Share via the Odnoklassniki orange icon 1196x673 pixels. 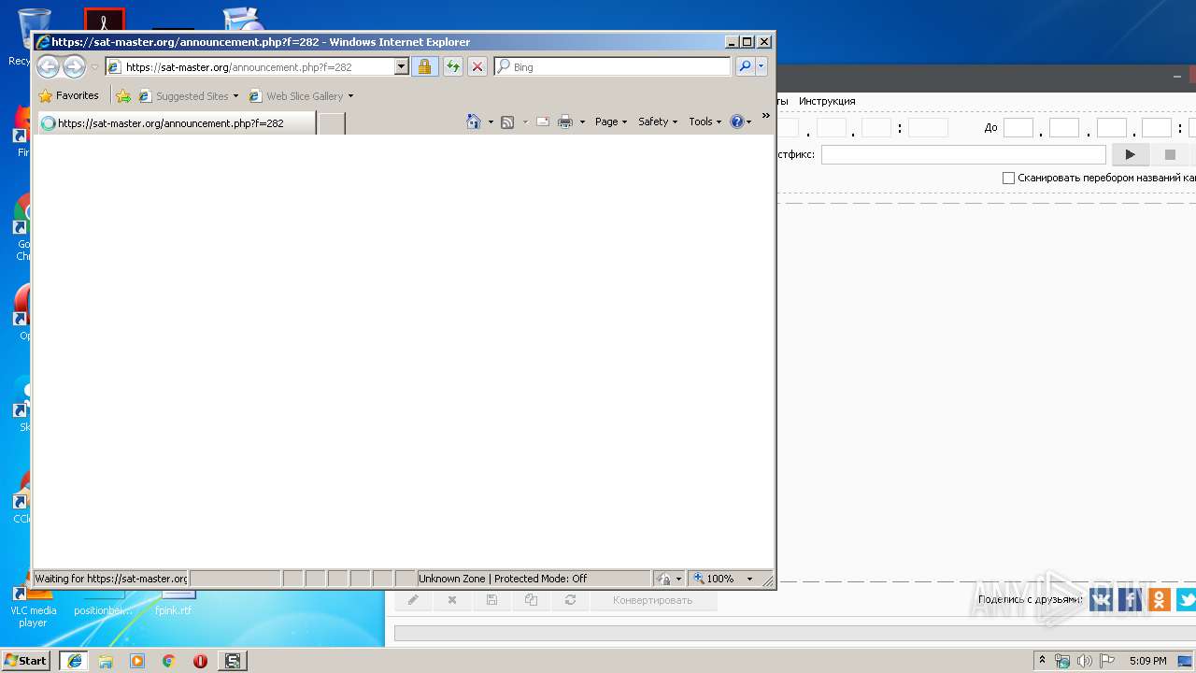(1160, 599)
